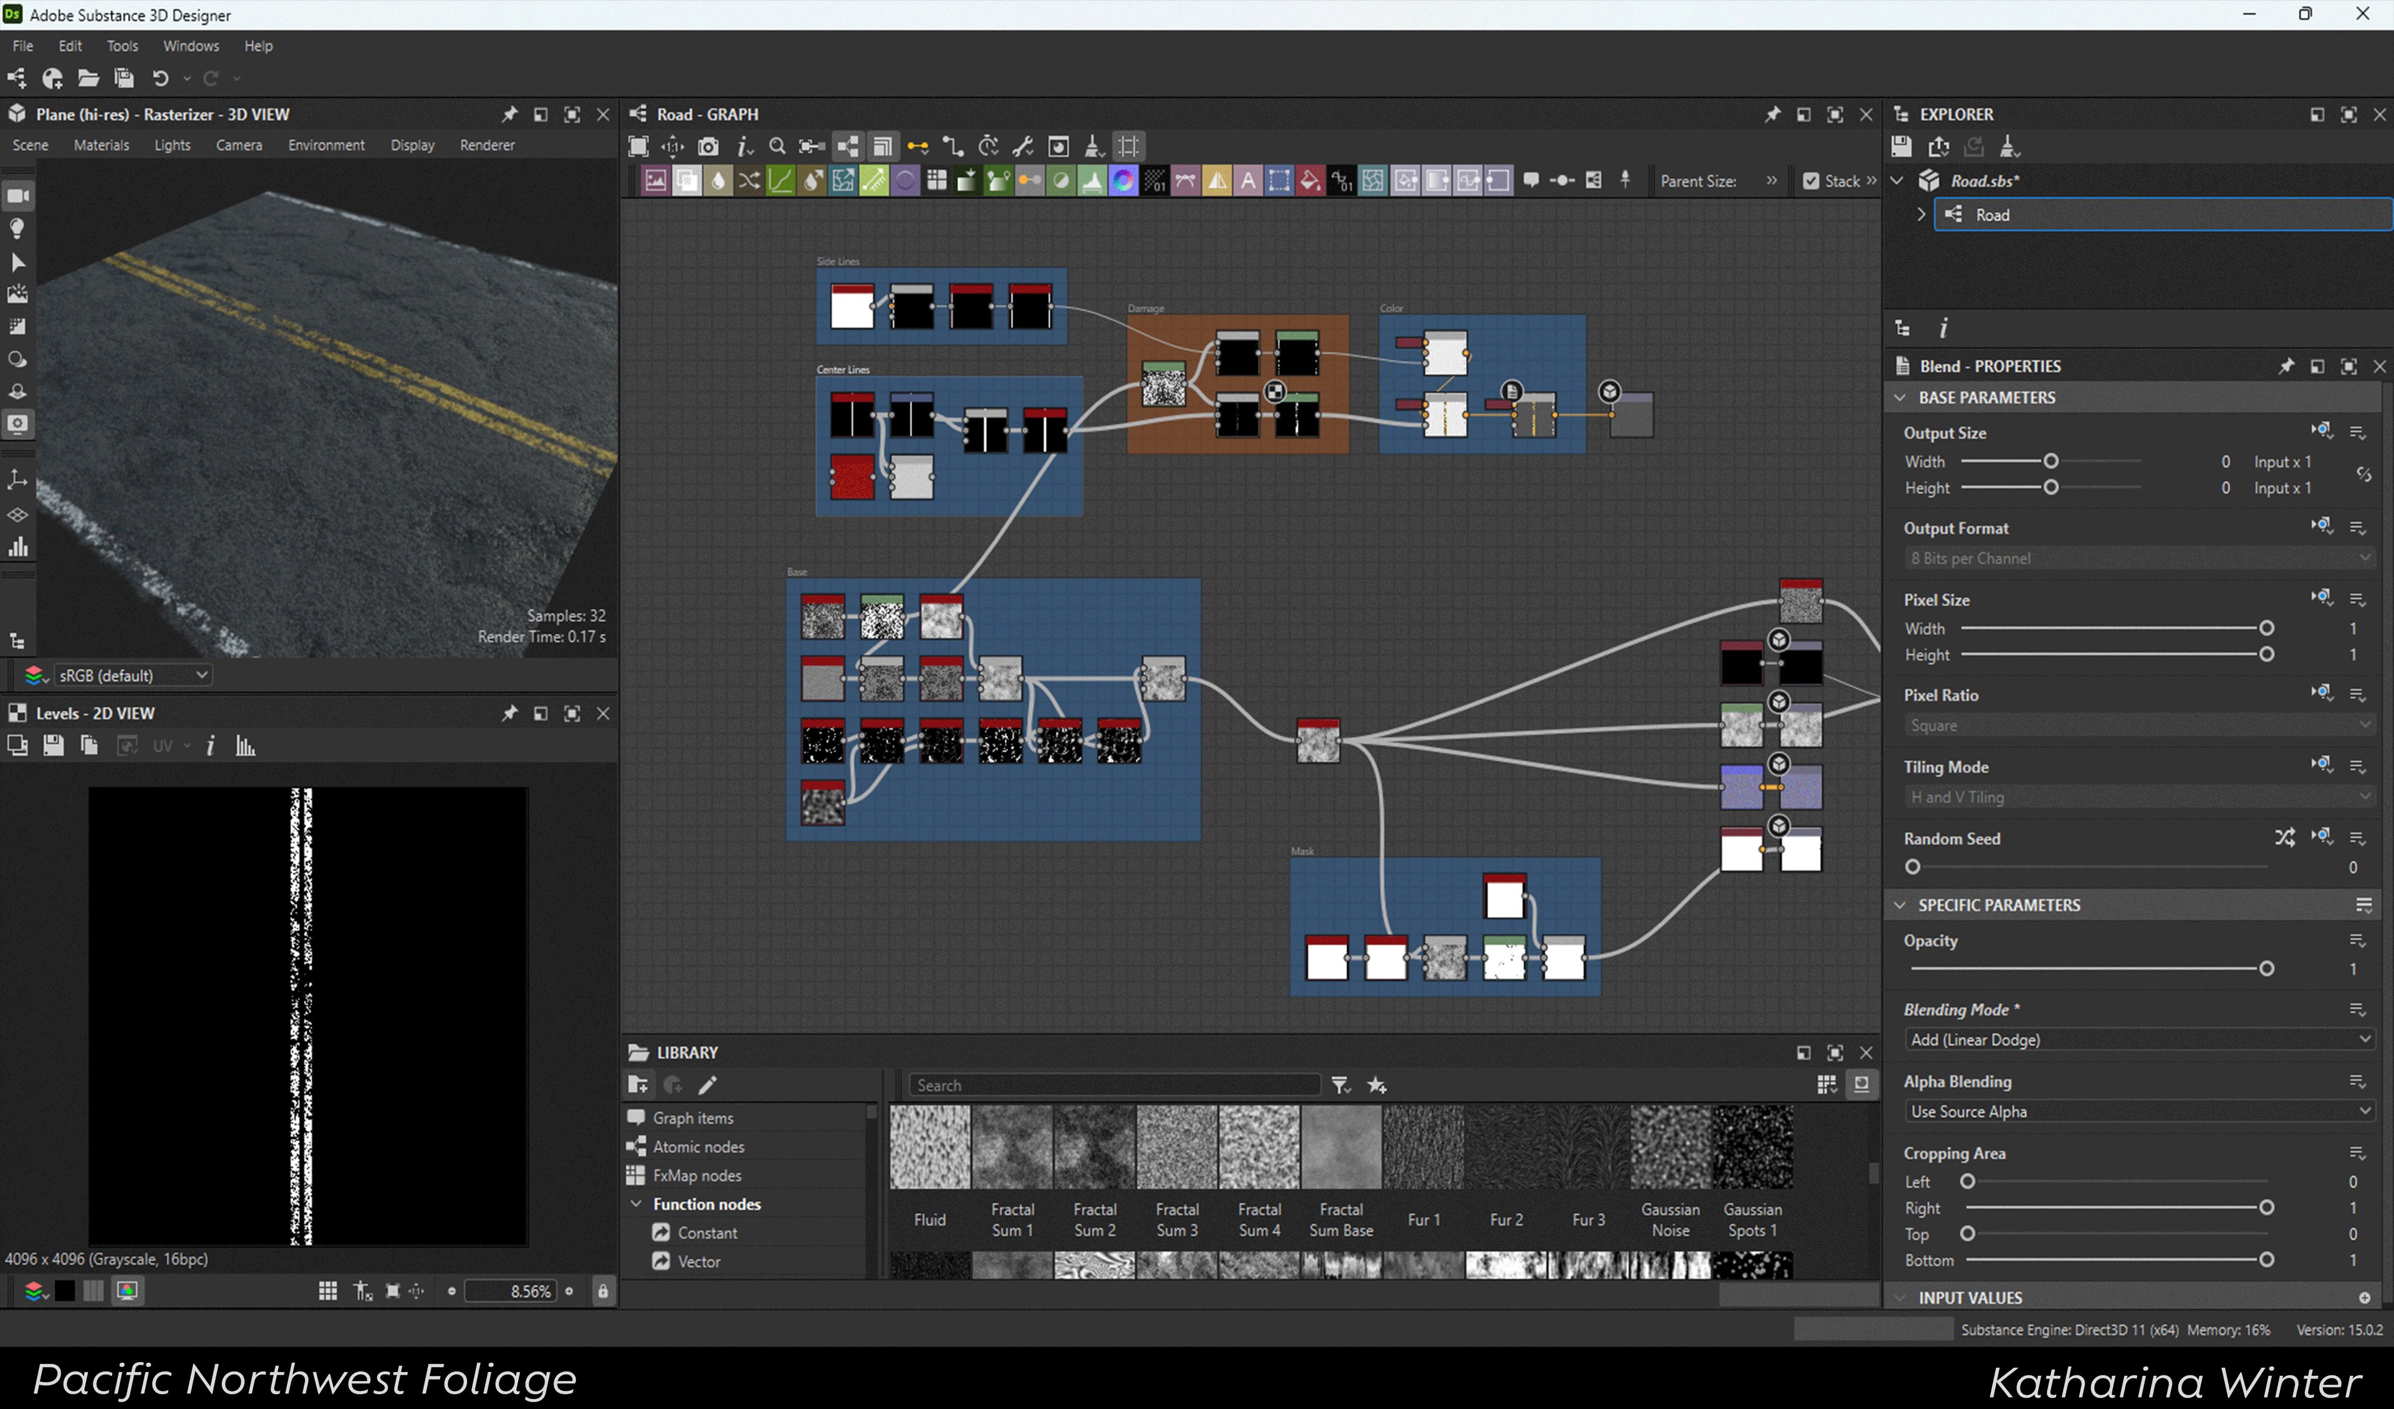Open the Environment menu in 3D view

point(326,145)
